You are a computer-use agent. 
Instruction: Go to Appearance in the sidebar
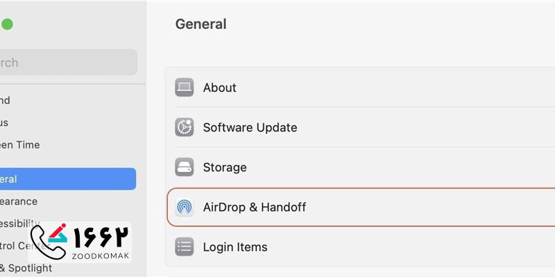[x=19, y=201]
